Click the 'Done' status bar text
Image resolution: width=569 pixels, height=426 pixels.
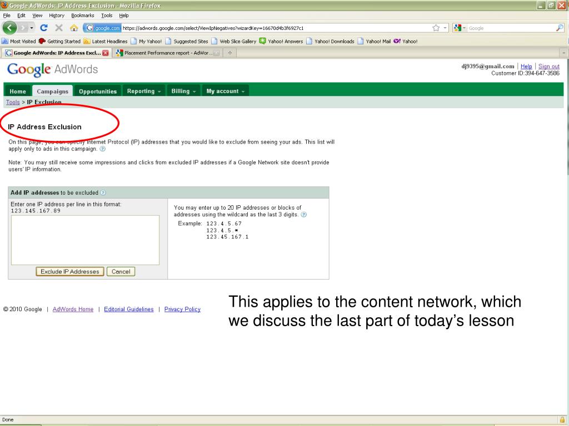(x=8, y=420)
